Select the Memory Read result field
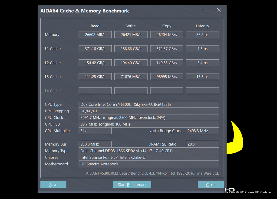 95,35
